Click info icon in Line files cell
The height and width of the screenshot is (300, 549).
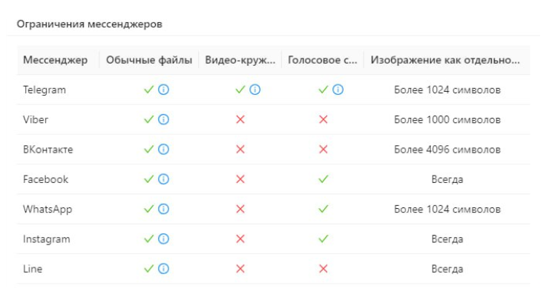[x=164, y=269]
